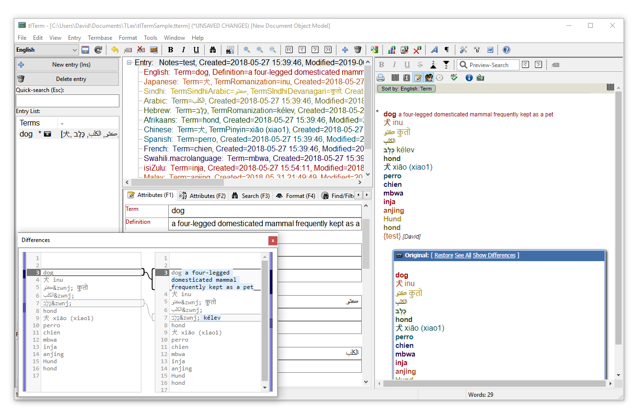Collapse the Entry tree node

point(129,63)
